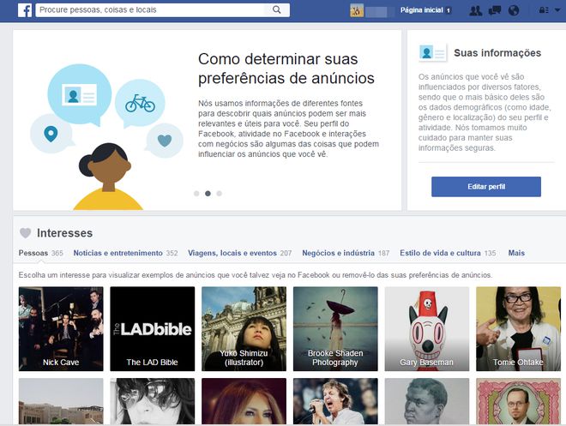Switch to Viagens, locais e eventos tab
The width and height of the screenshot is (566, 426).
point(239,253)
